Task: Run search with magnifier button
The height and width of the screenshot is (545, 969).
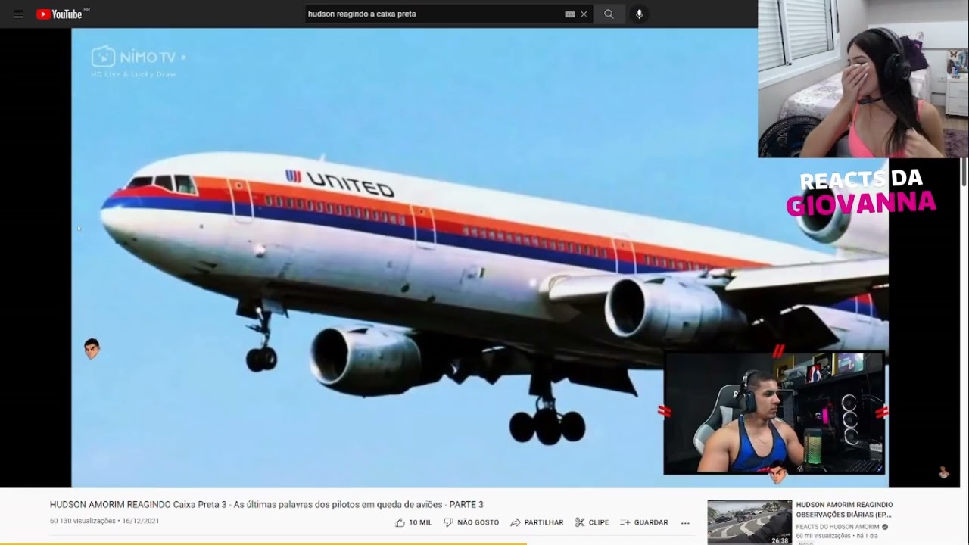Action: click(x=609, y=14)
